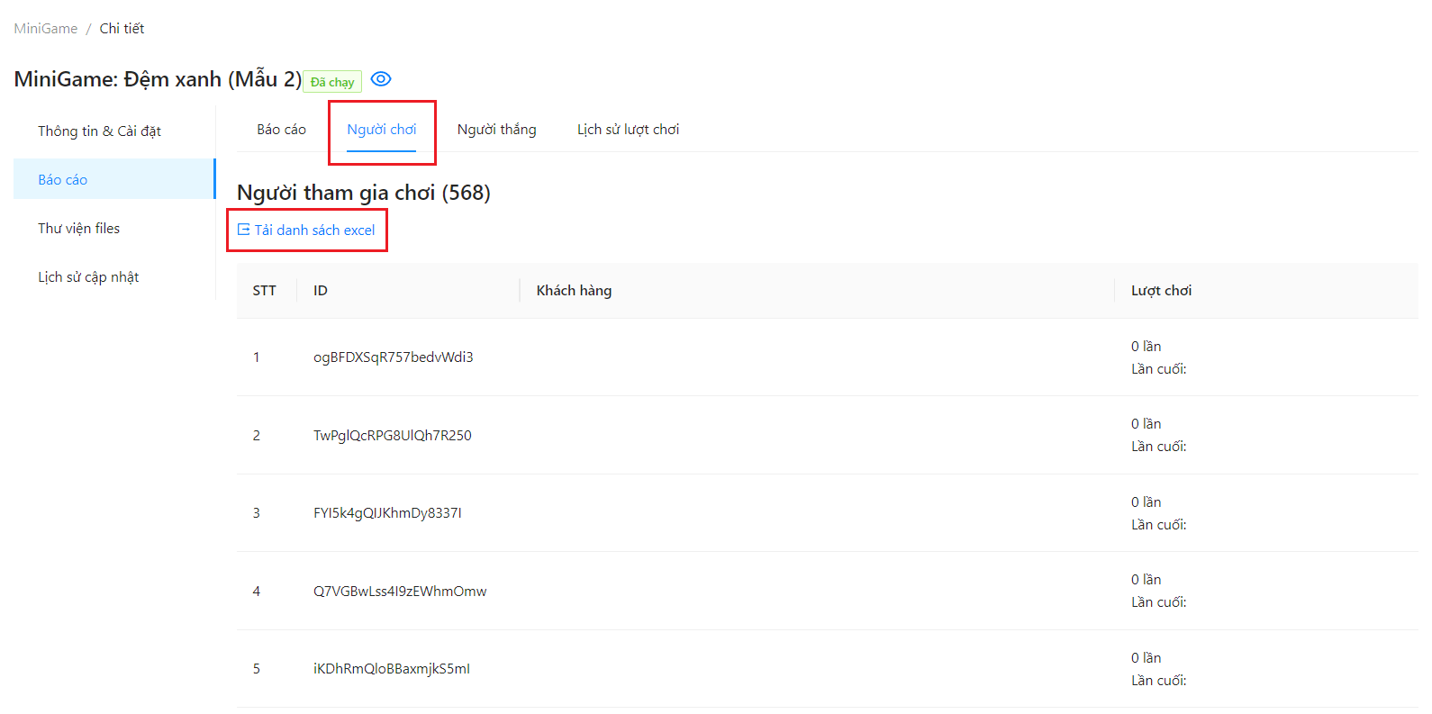Screen dimensions: 1432x714
Task: Select player row ogBFDXSqR757bedvWdi3
Action: [x=393, y=357]
